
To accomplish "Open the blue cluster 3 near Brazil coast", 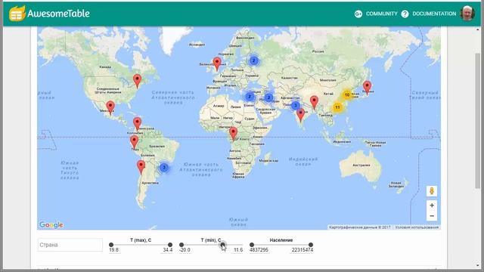I will (164, 168).
